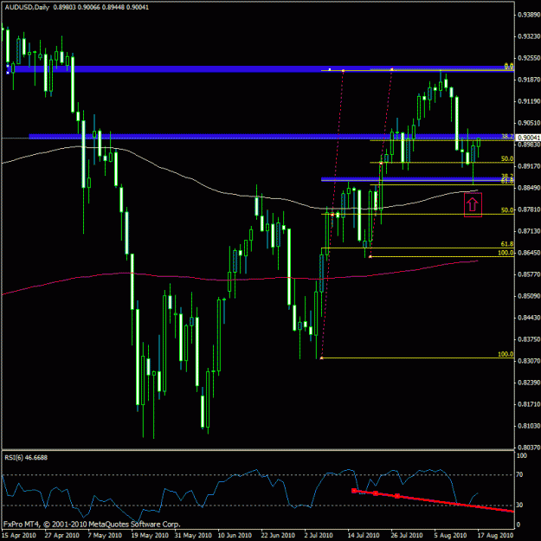The image size is (541, 541).
Task: Click the 0.81030 price axis label
Action: [x=529, y=426]
